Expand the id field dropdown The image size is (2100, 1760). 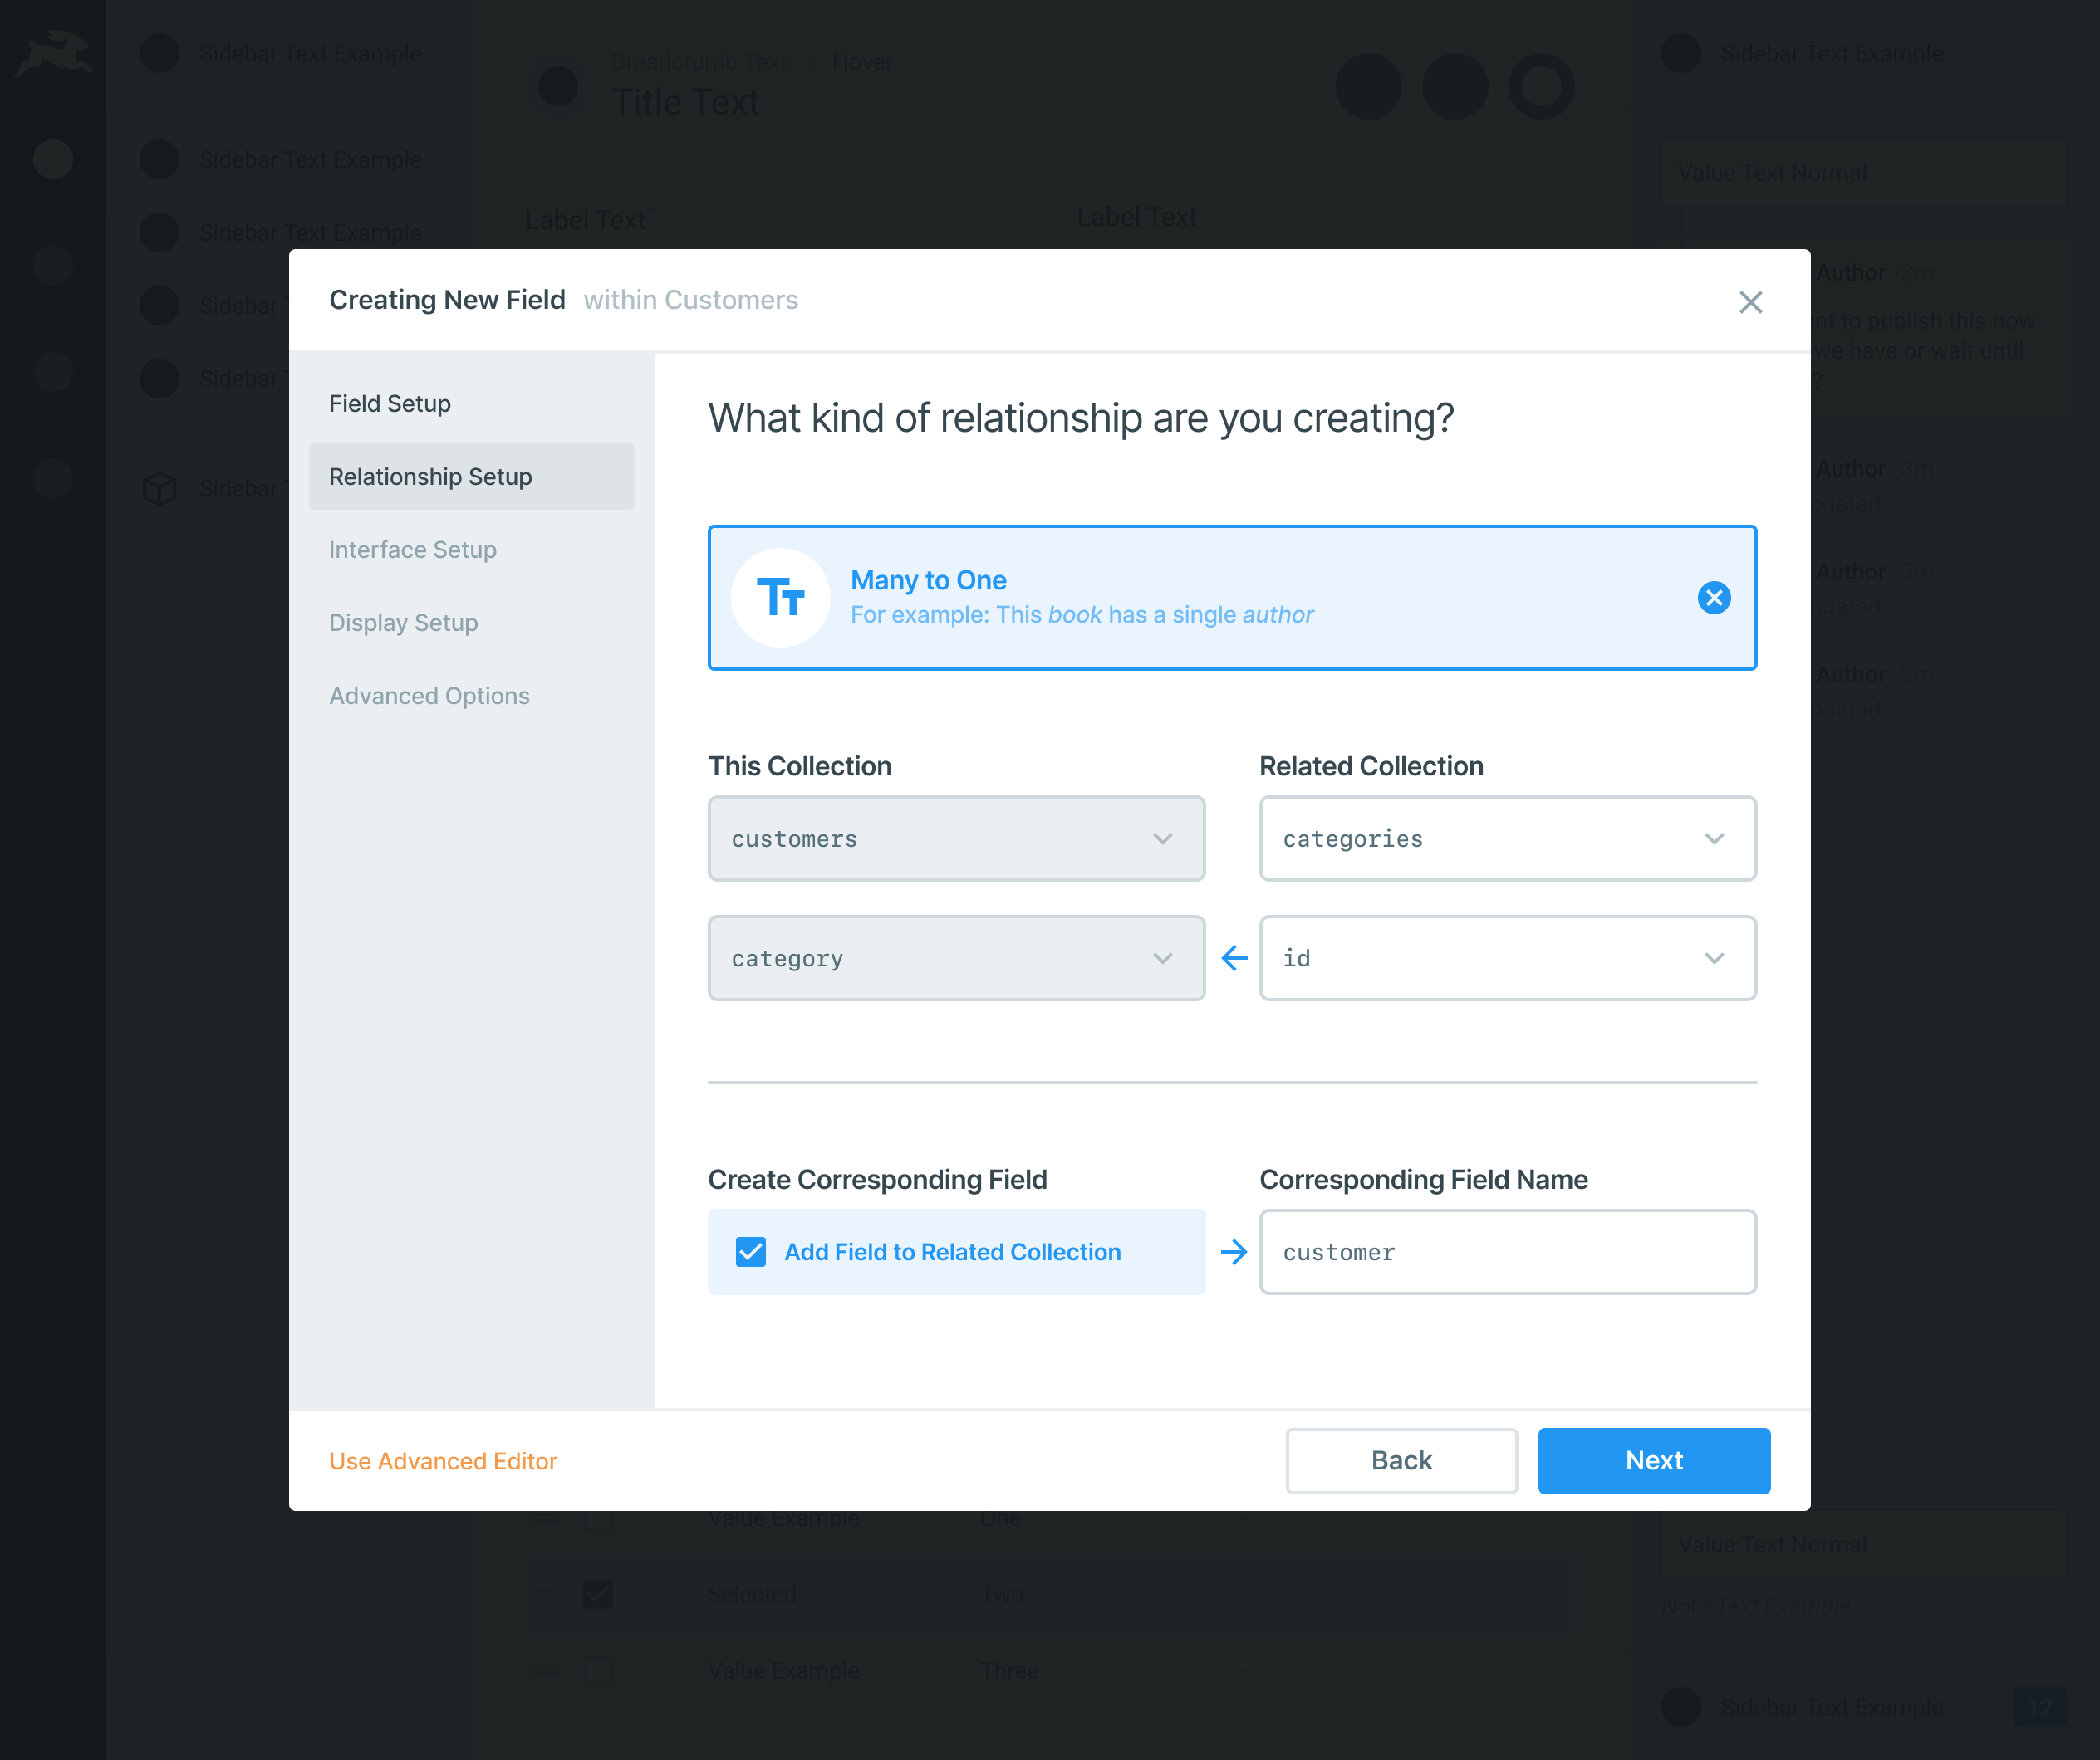(x=1507, y=959)
